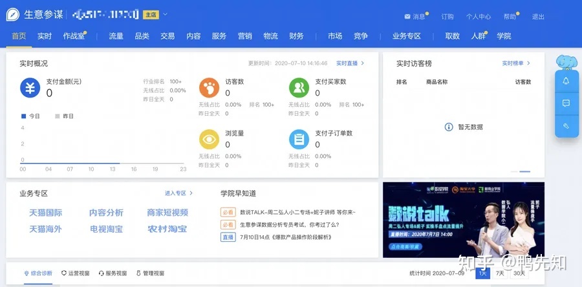The width and height of the screenshot is (582, 287).
Task: Open the 取数 menu item
Action: click(453, 36)
